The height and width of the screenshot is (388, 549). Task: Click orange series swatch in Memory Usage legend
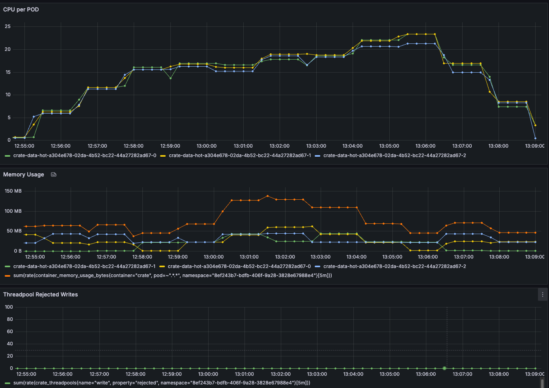[x=7, y=276]
